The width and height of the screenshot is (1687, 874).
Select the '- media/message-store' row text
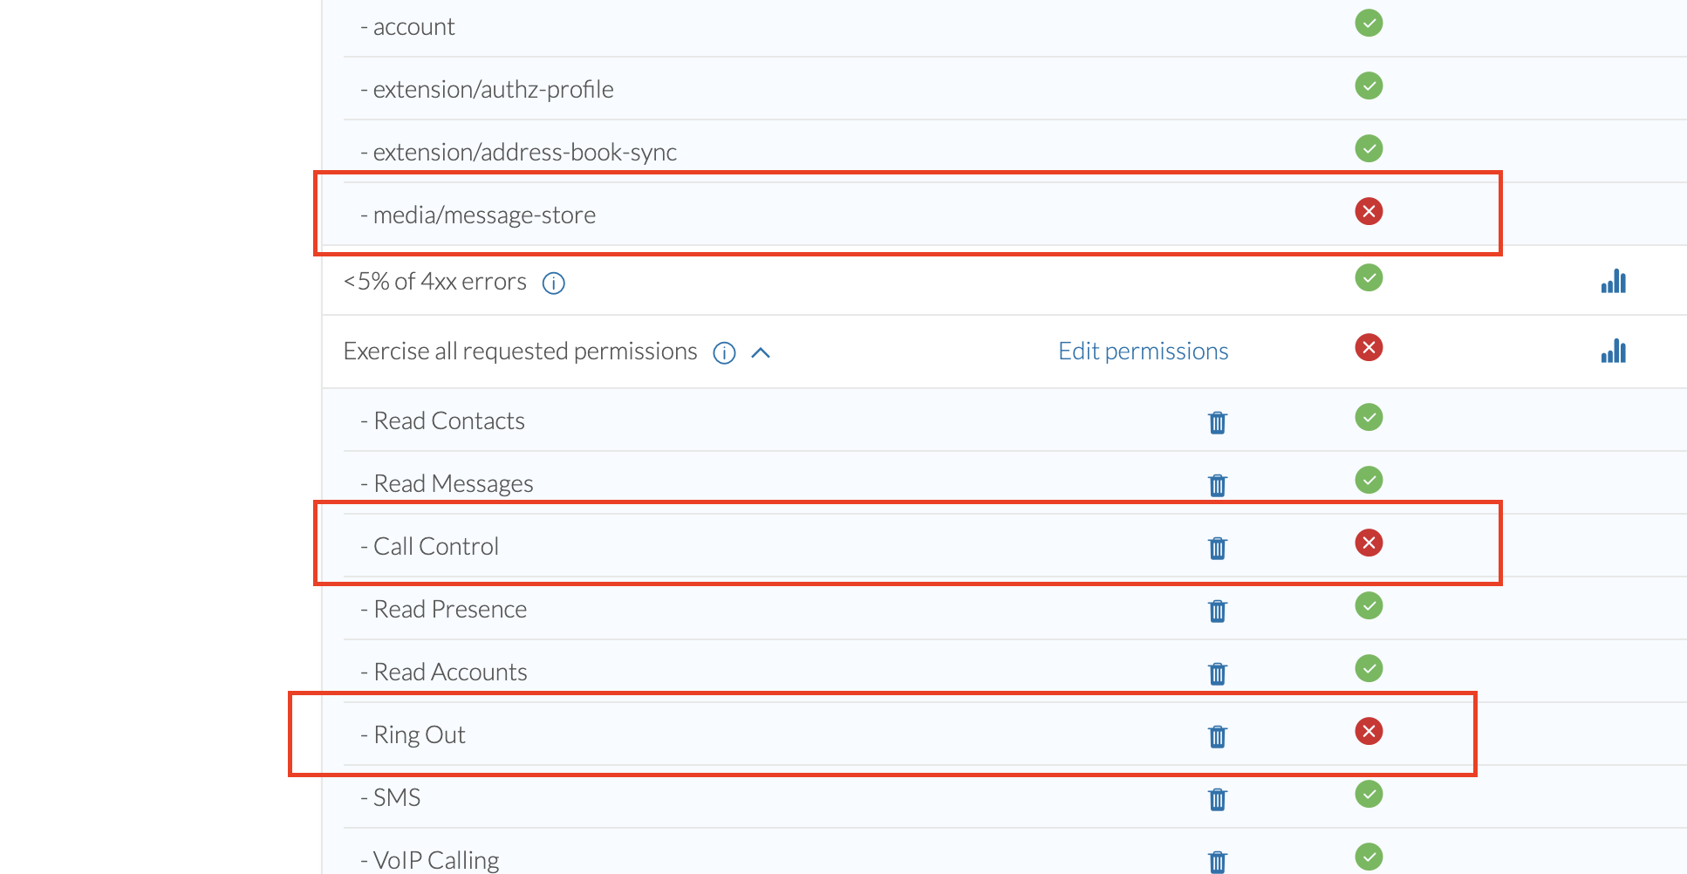click(478, 215)
